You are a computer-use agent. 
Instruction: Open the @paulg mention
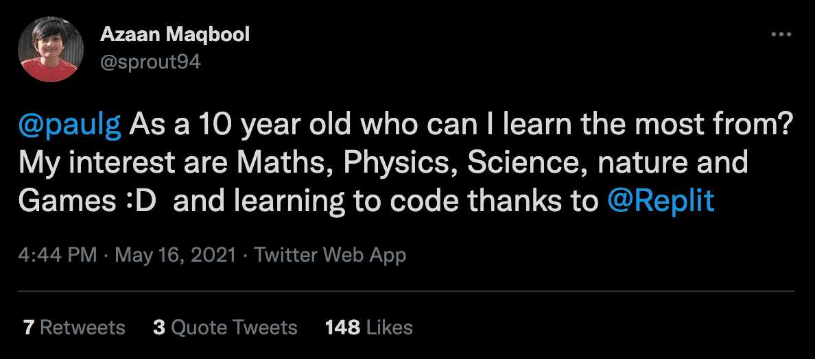click(x=69, y=126)
